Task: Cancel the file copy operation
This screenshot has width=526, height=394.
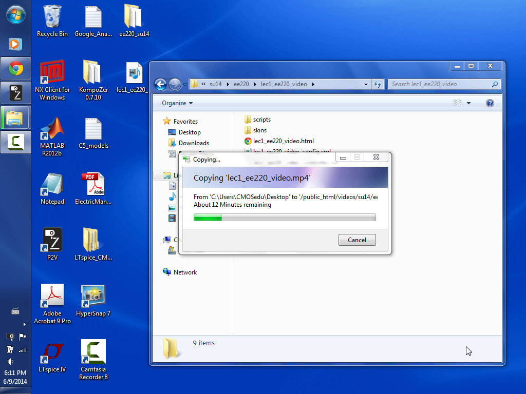Action: 357,240
